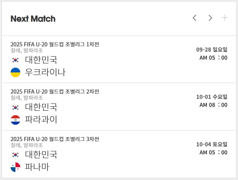
Task: Select the Next Match heading
Action: (x=33, y=19)
